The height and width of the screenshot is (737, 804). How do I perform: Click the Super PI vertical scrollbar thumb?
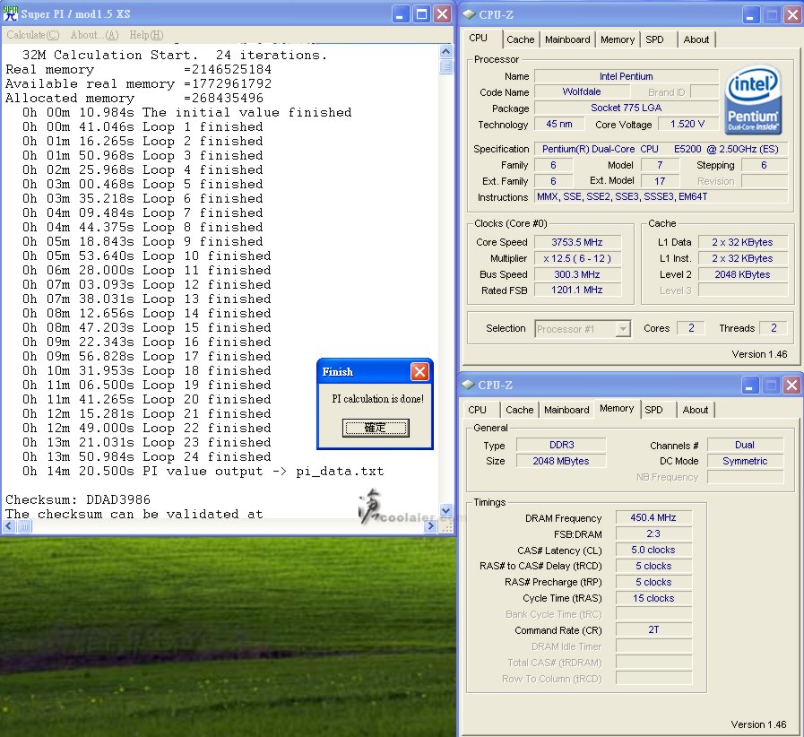click(x=446, y=66)
